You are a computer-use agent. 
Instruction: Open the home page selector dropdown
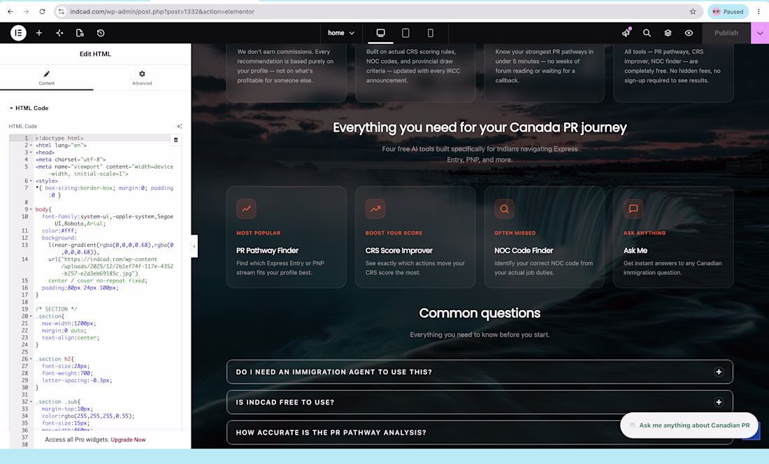[341, 33]
